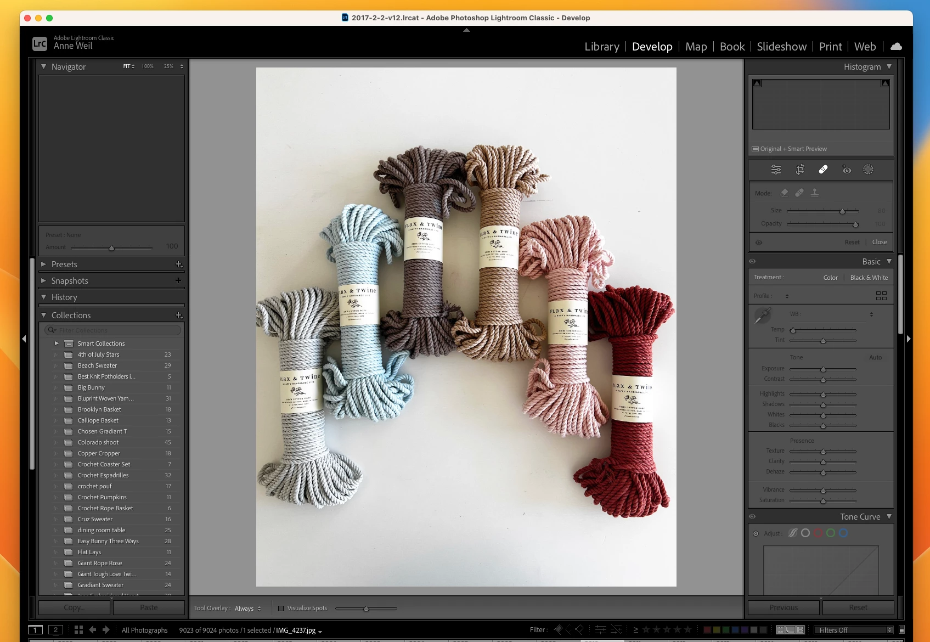Expand the Snapshots panel
Image resolution: width=930 pixels, height=642 pixels.
[x=43, y=280]
